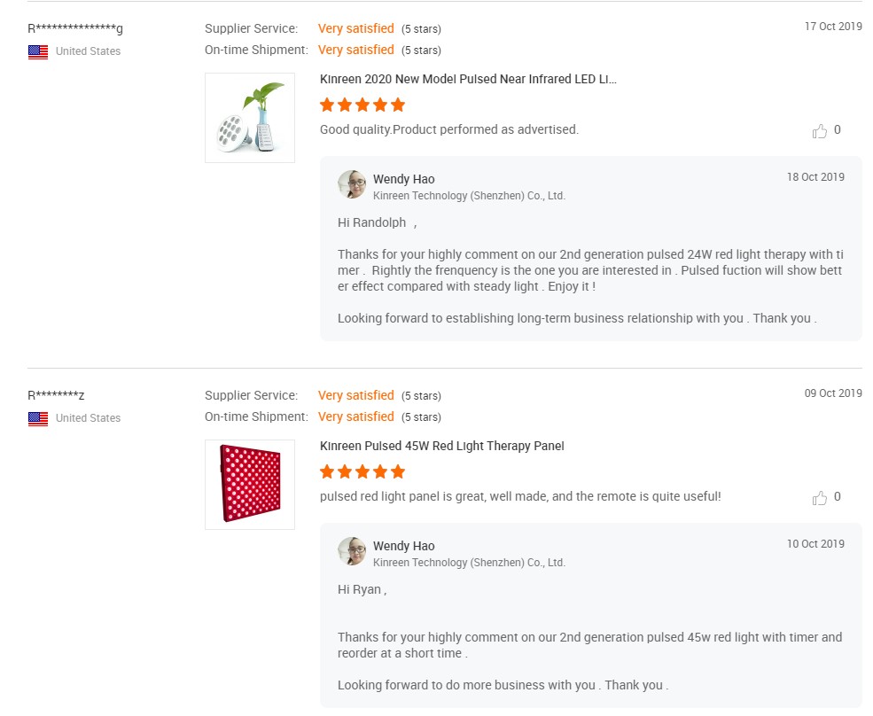Click the five-star rating under 45W panel product
Screen dimensions: 873x716
pos(362,471)
